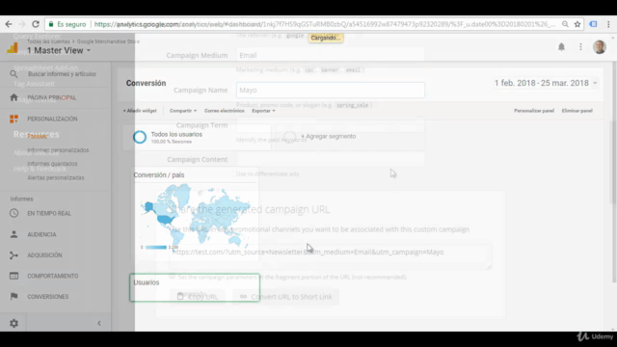Click the generated campaign URL text box
The image size is (617, 347).
[x=330, y=256]
